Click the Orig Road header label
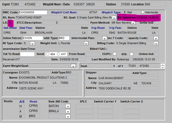The image size is (172, 123). point(98,28)
